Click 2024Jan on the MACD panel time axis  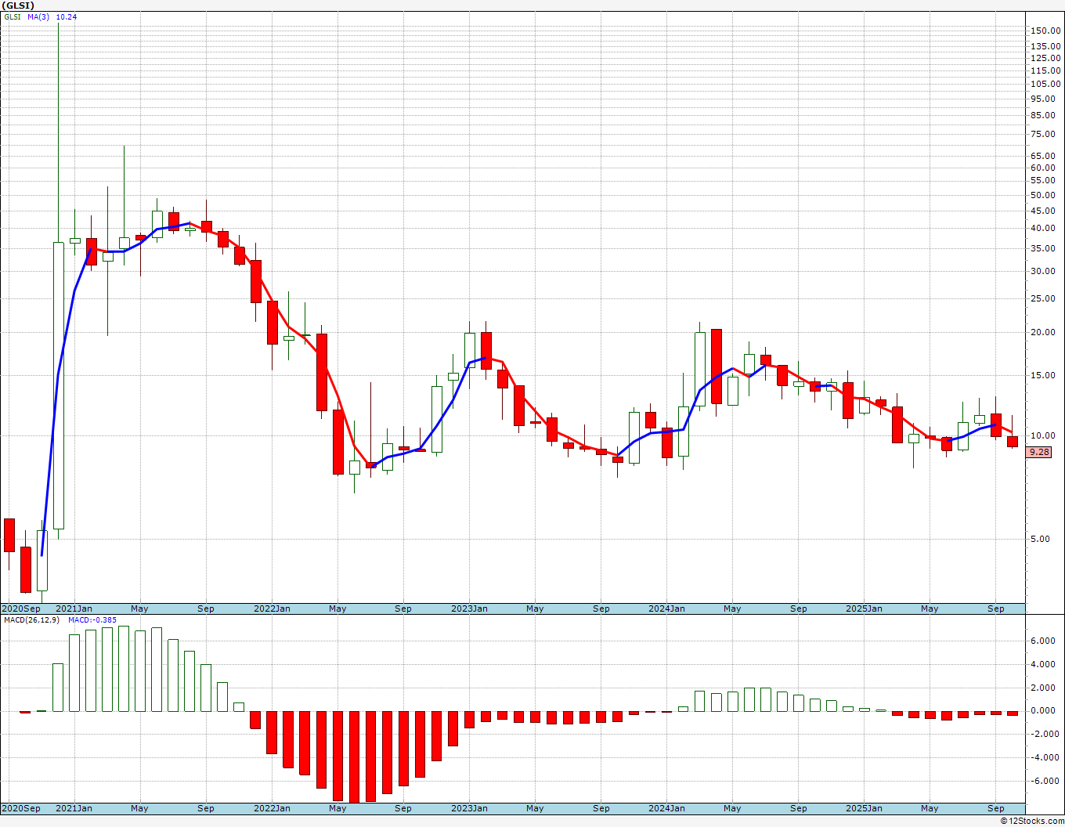666,808
